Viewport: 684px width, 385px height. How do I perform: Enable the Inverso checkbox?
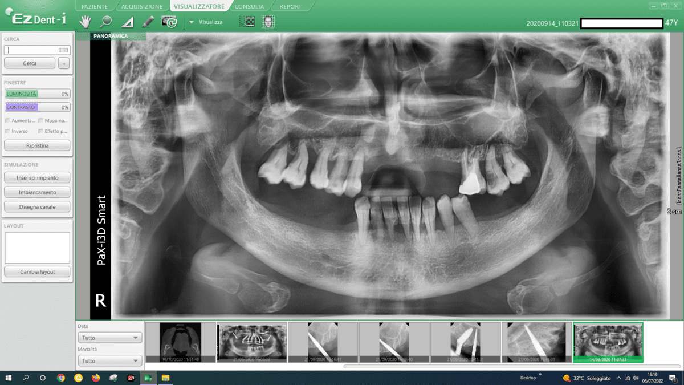click(7, 131)
